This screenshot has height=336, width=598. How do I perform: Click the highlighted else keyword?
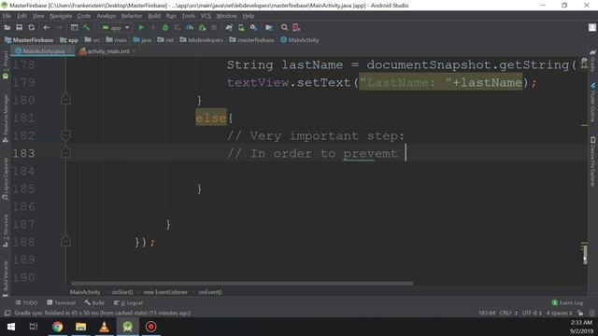pyautogui.click(x=211, y=118)
